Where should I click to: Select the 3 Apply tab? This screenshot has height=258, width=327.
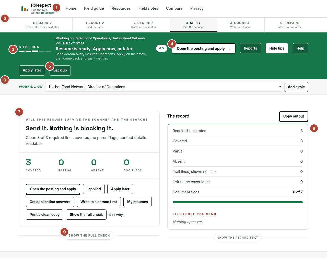tap(193, 25)
